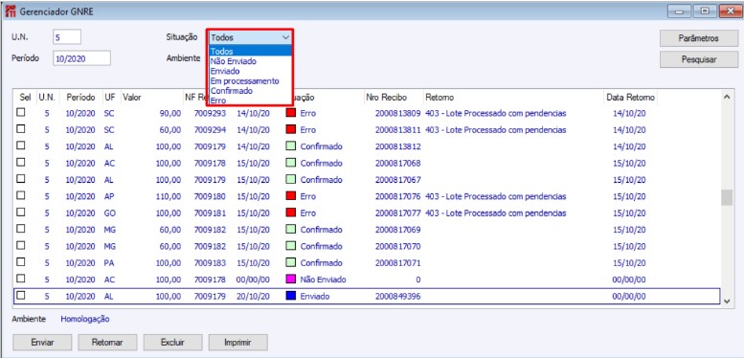Click the Enviar button
The width and height of the screenshot is (744, 358).
click(42, 343)
